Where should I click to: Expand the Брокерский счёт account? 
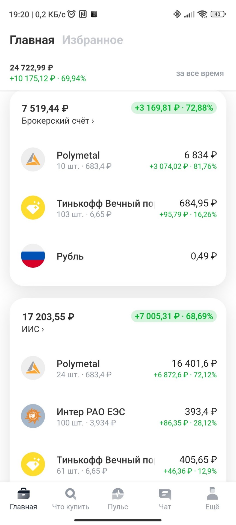click(x=58, y=121)
